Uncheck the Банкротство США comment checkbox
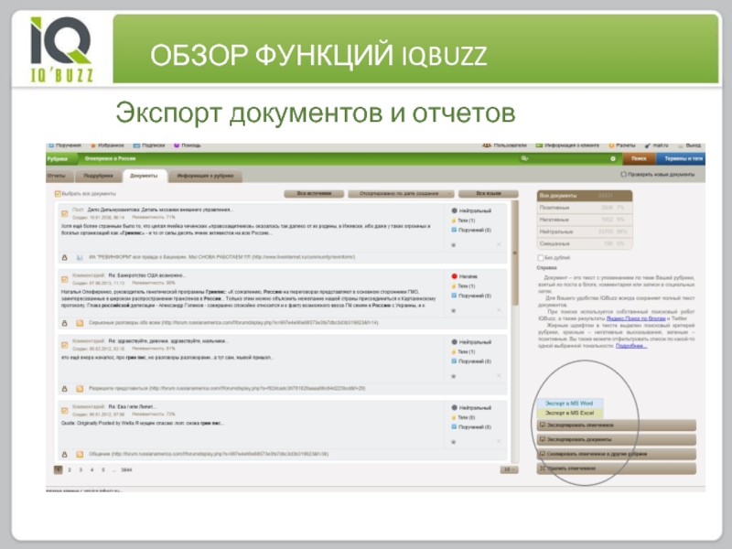732x549 pixels. point(65,279)
